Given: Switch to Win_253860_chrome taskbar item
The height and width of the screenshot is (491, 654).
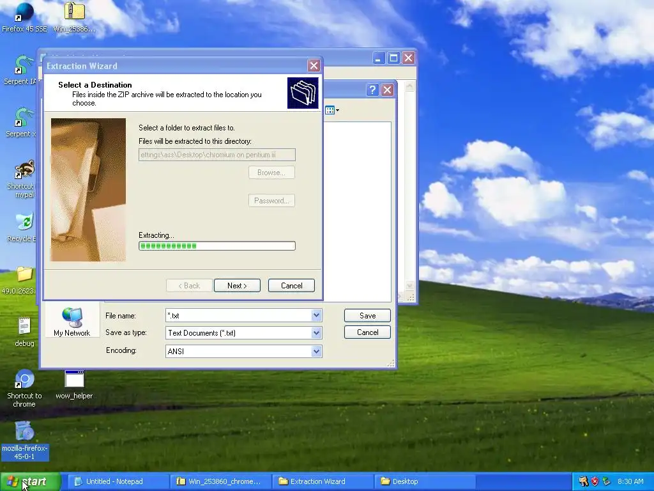Looking at the screenshot, I should 220,481.
